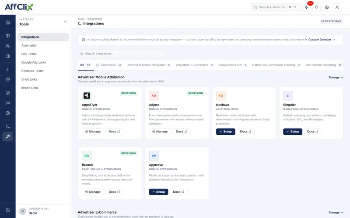350x218 pixels.
Task: Click the Apptrove AP badge icon
Action: pyautogui.click(x=154, y=156)
